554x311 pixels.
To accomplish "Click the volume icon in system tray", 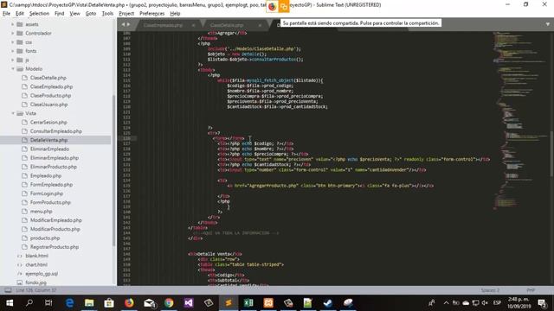I will point(485,303).
